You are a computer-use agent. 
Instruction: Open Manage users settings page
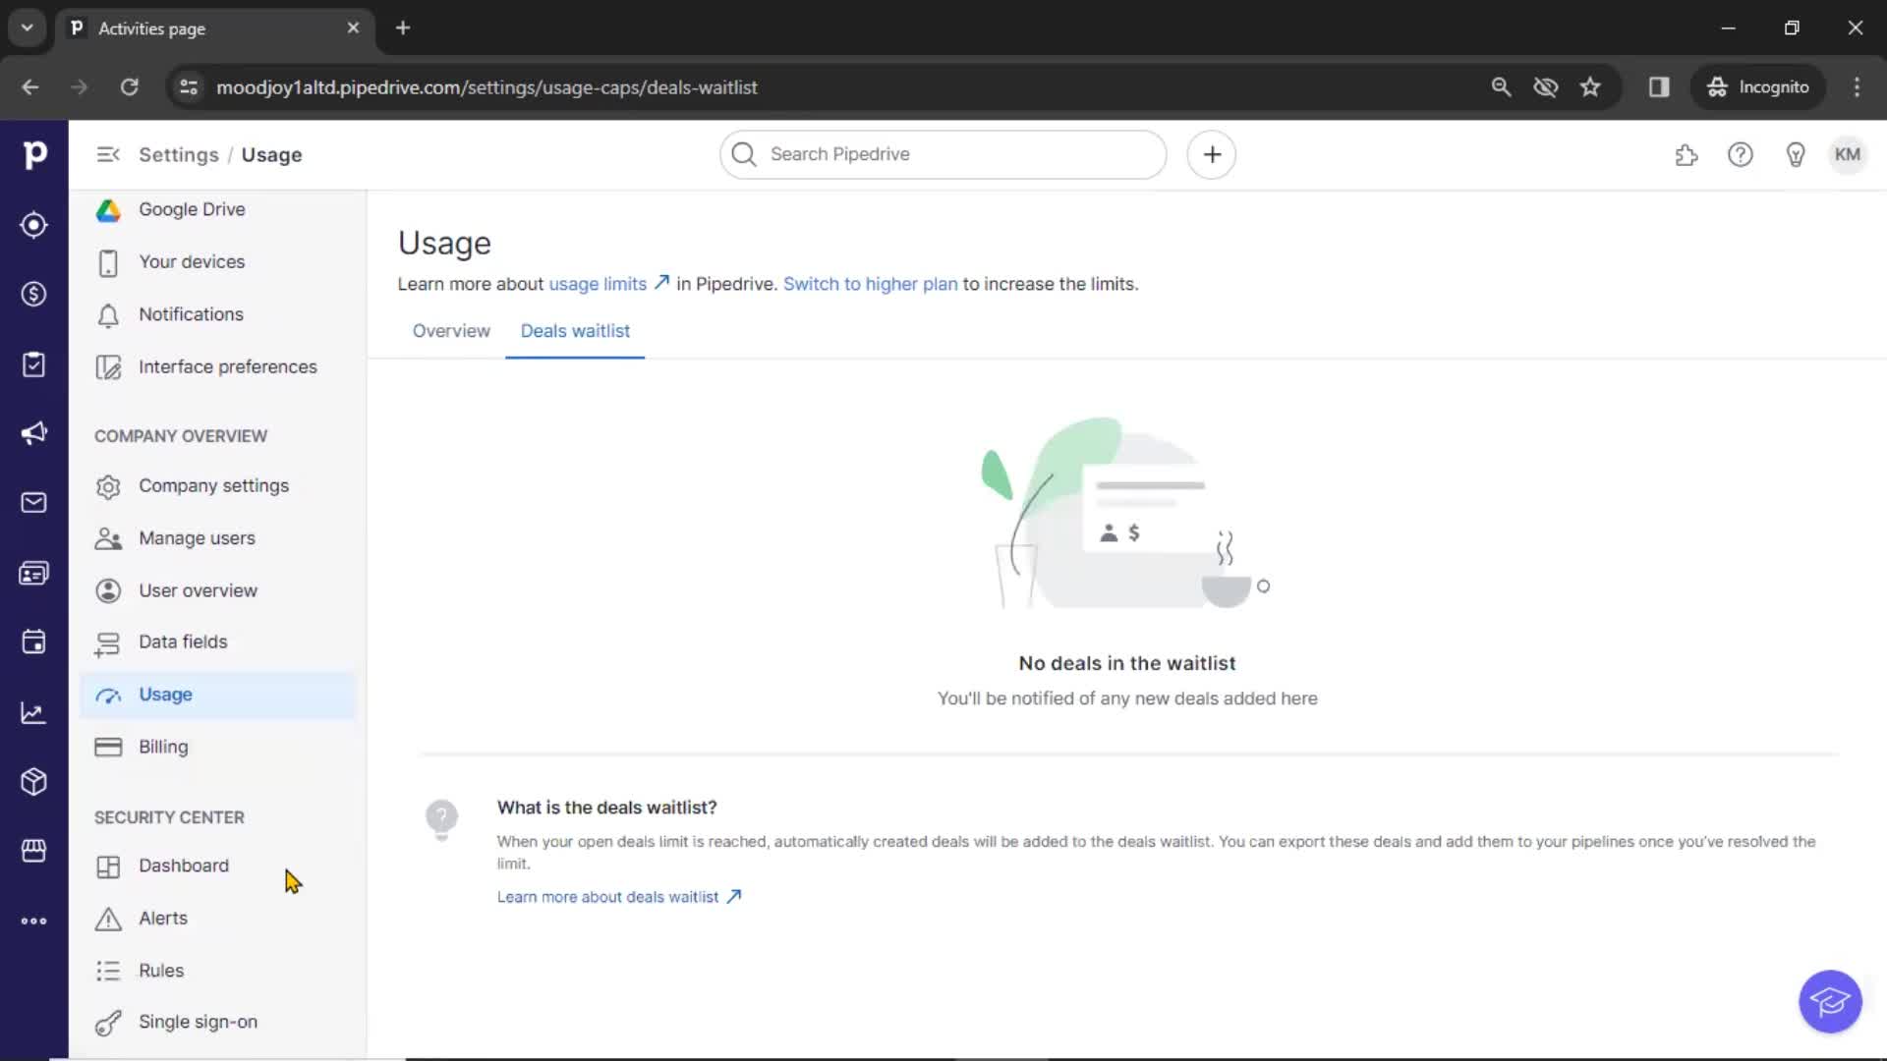tap(197, 537)
